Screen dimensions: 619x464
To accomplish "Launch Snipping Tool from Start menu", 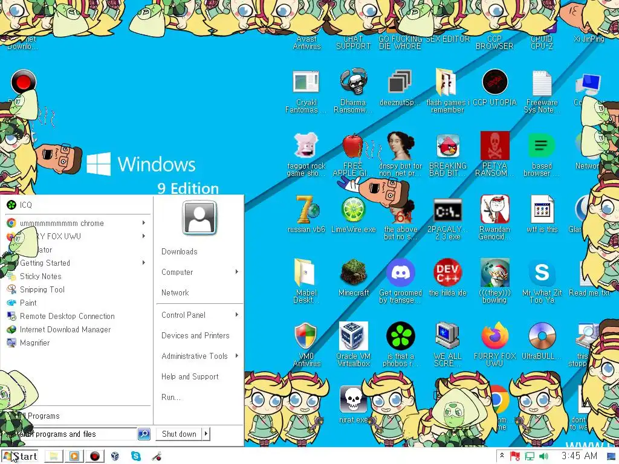I will point(77,289).
